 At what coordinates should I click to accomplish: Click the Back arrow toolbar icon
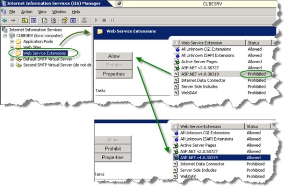click(x=5, y=21)
